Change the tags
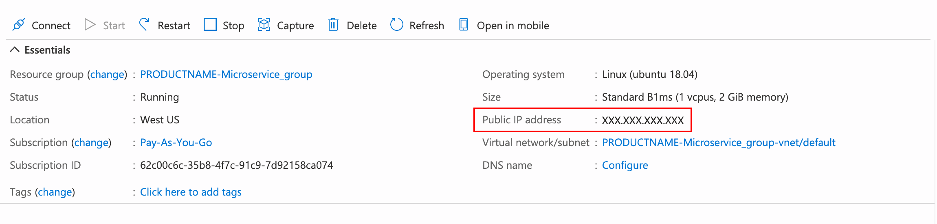937x224 pixels. 55,192
